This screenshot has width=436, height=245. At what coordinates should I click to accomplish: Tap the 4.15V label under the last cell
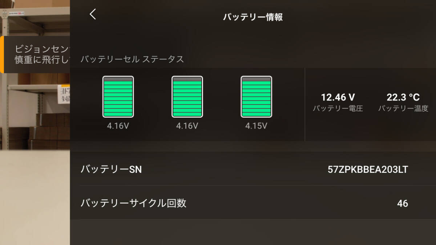(x=256, y=126)
